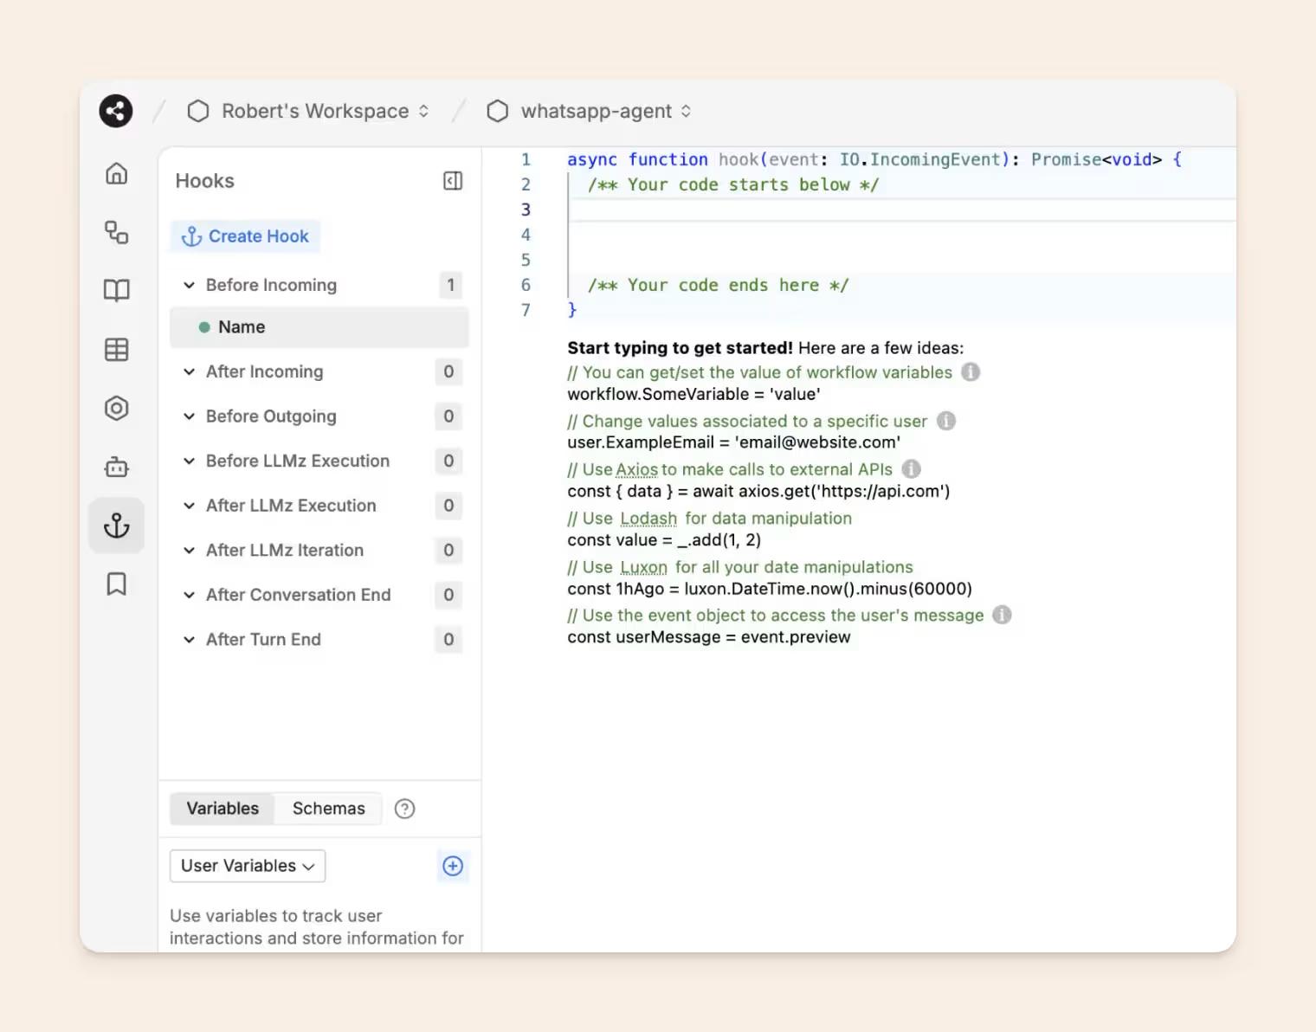1316x1032 pixels.
Task: Open the Home sidebar icon
Action: tap(117, 173)
